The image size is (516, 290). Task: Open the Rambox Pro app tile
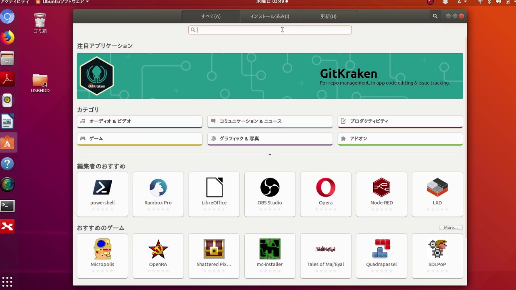click(x=158, y=194)
